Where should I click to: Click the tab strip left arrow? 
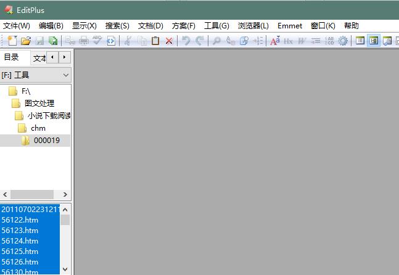(x=52, y=57)
